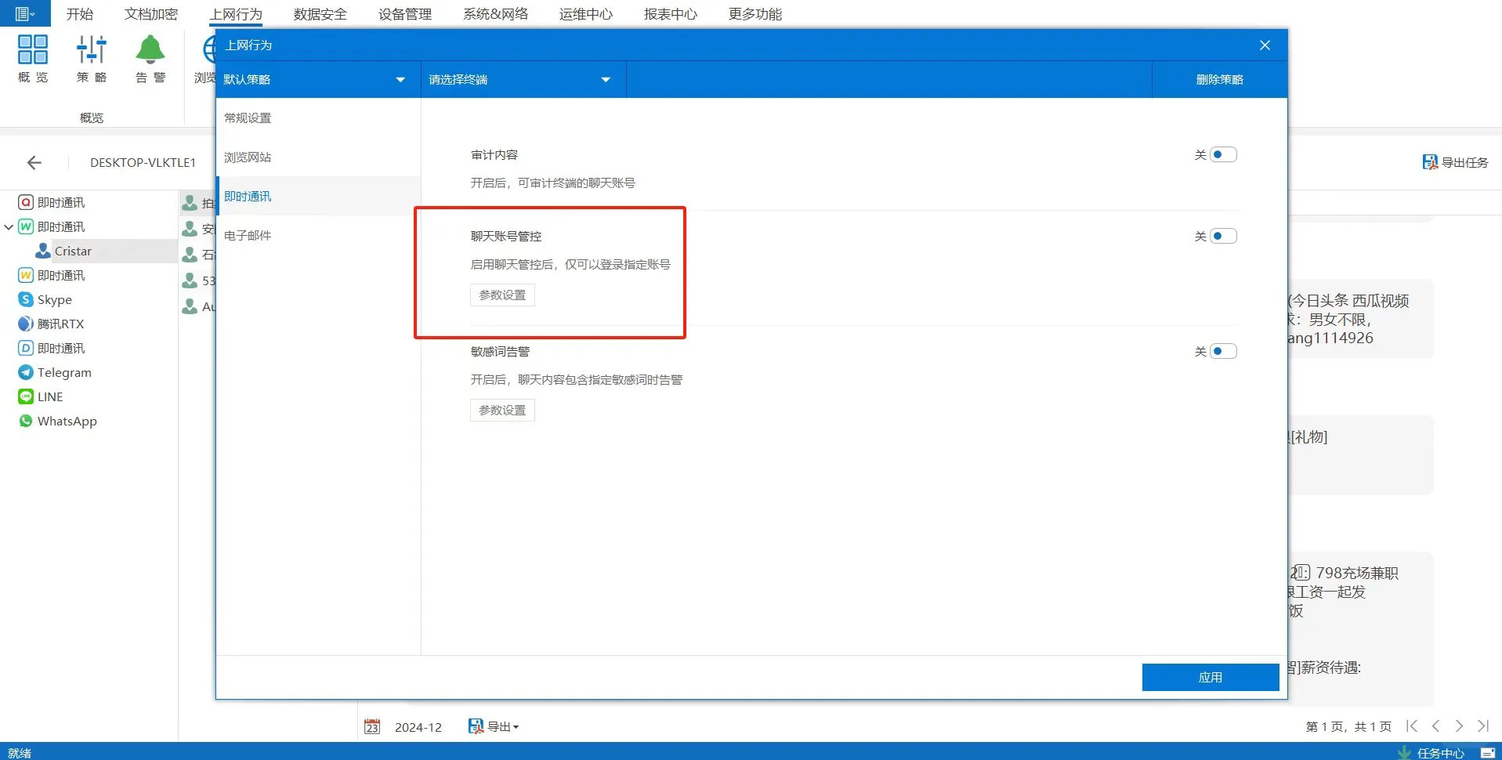The image size is (1502, 760).
Task: Select the Cristar user icon
Action: (43, 251)
